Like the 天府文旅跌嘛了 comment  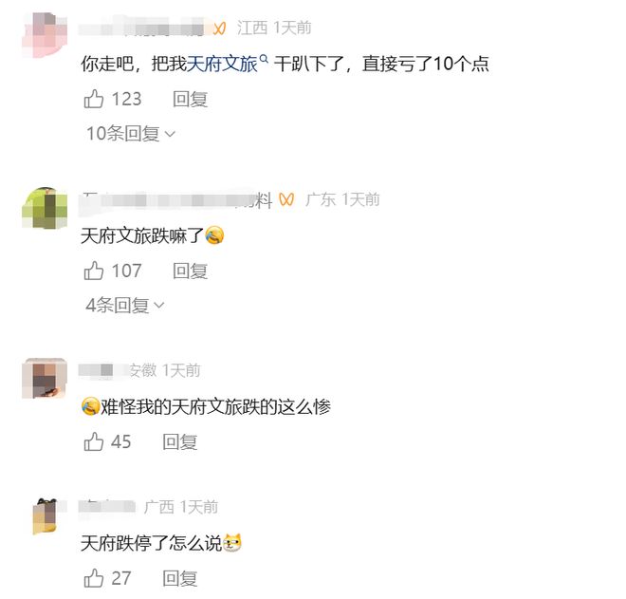click(x=93, y=271)
